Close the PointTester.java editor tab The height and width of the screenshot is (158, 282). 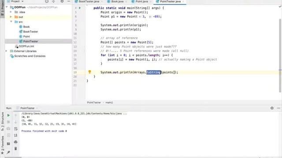[183, 1]
